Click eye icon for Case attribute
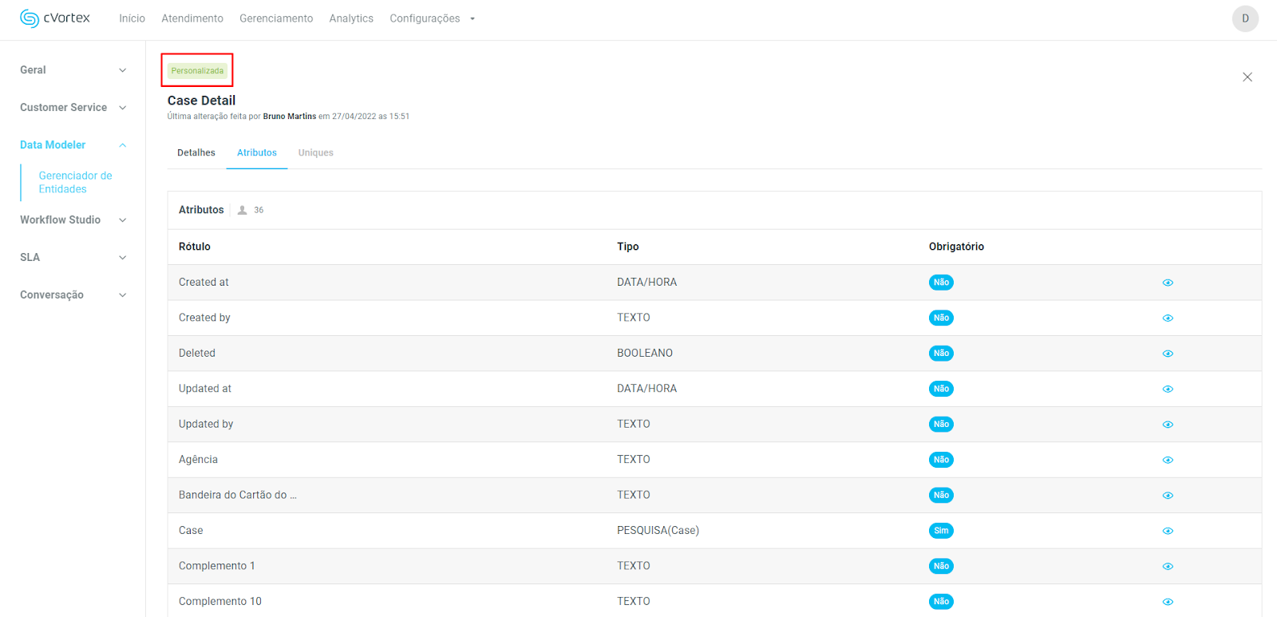The width and height of the screenshot is (1277, 617). pyautogui.click(x=1167, y=531)
